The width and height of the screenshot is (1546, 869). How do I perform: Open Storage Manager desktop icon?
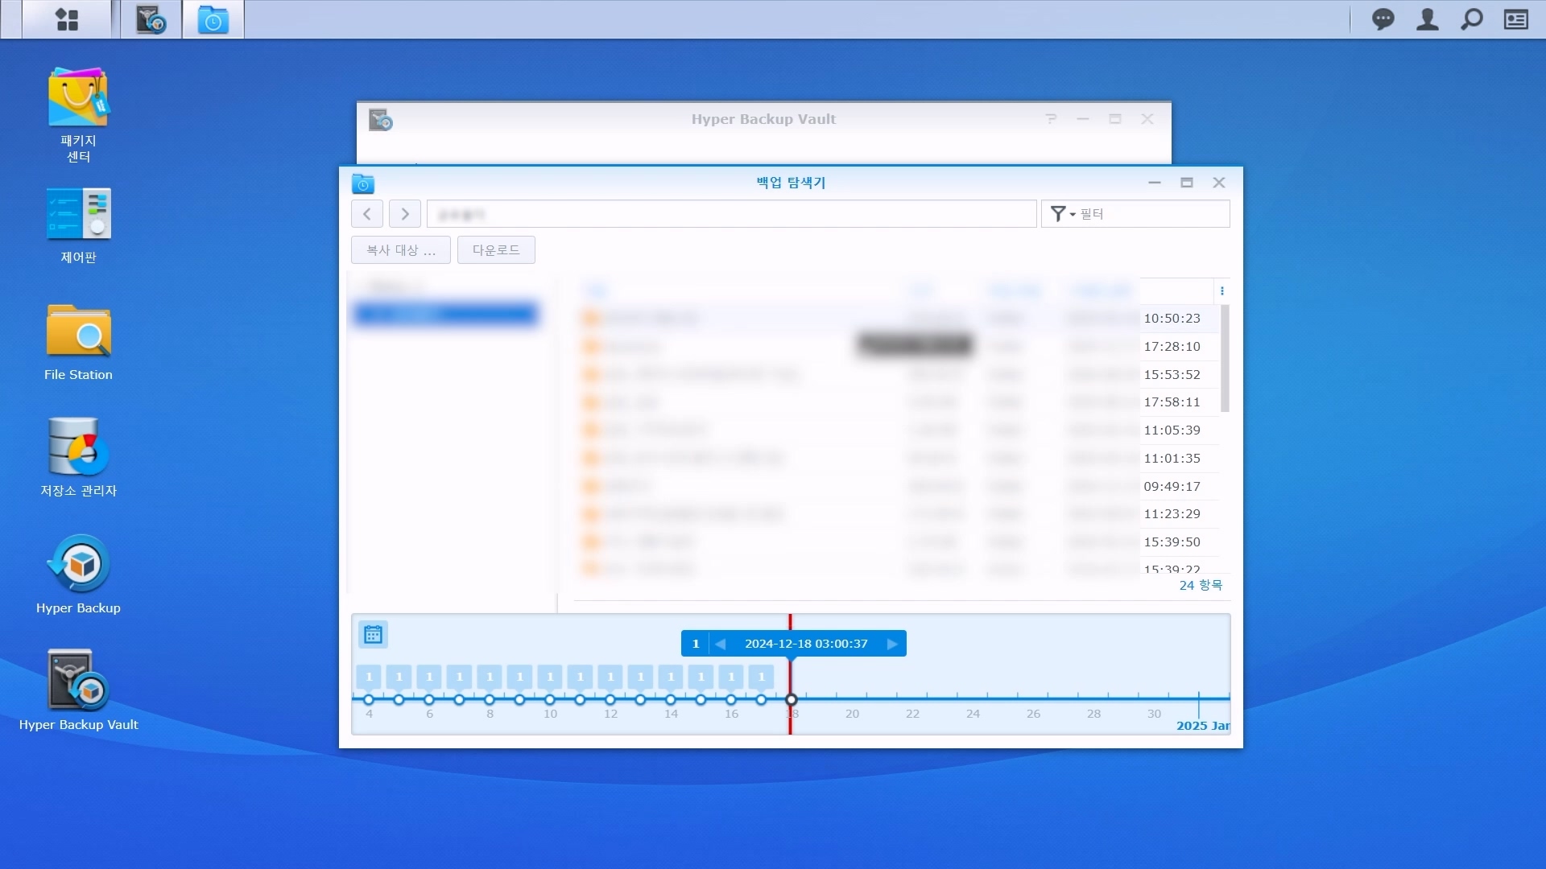[x=78, y=447]
